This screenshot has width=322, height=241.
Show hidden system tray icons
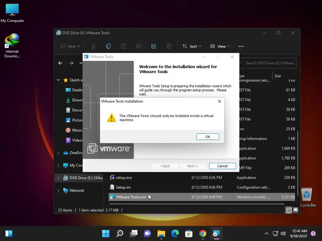[267, 233]
